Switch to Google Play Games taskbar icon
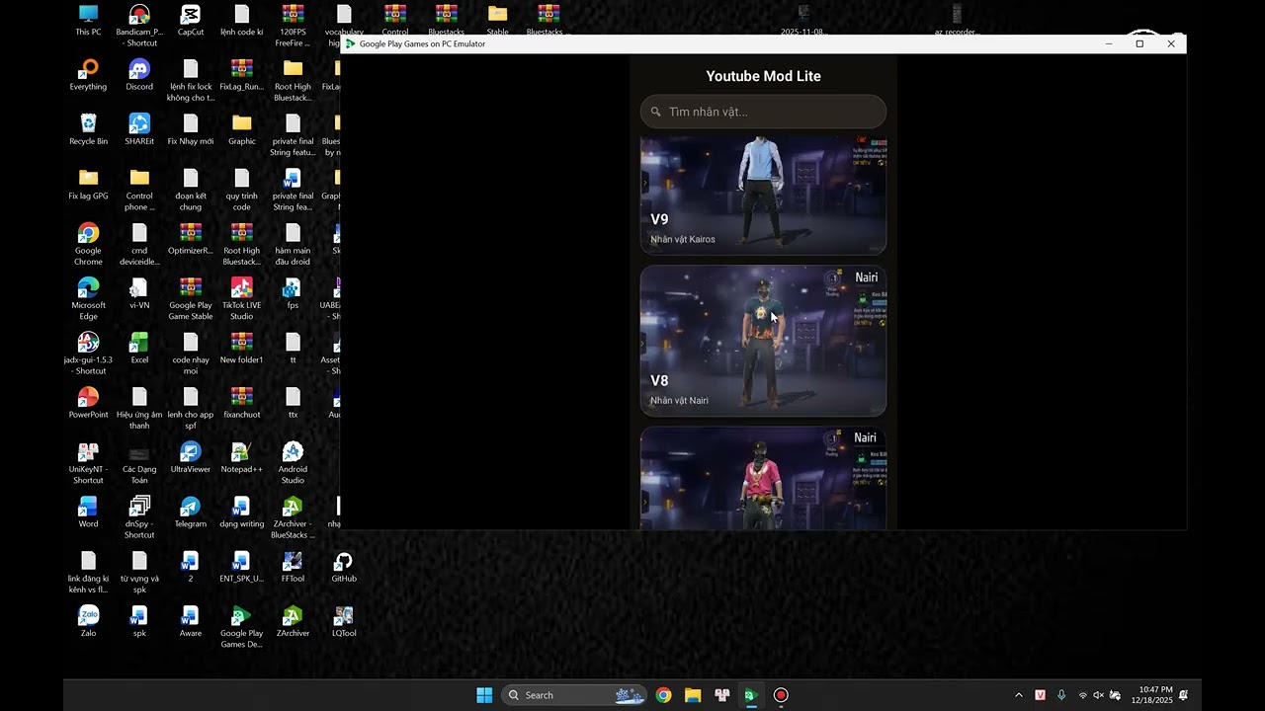This screenshot has width=1265, height=711. 750,695
